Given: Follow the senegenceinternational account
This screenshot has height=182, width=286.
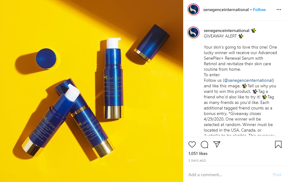Looking at the screenshot, I should tap(259, 10).
